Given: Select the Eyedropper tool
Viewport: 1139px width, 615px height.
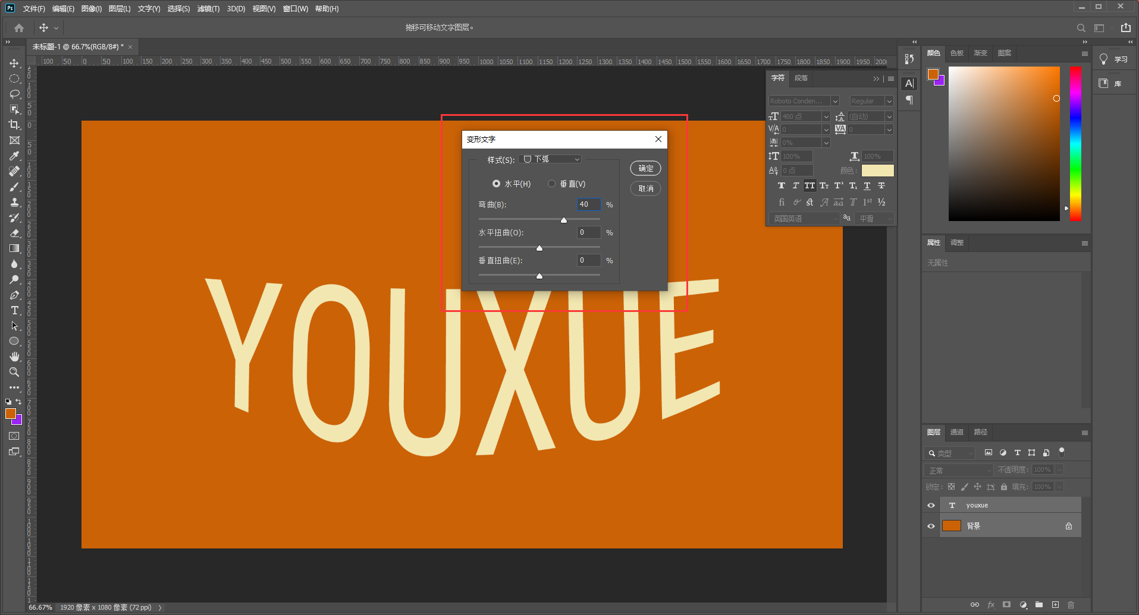Looking at the screenshot, I should coord(14,156).
